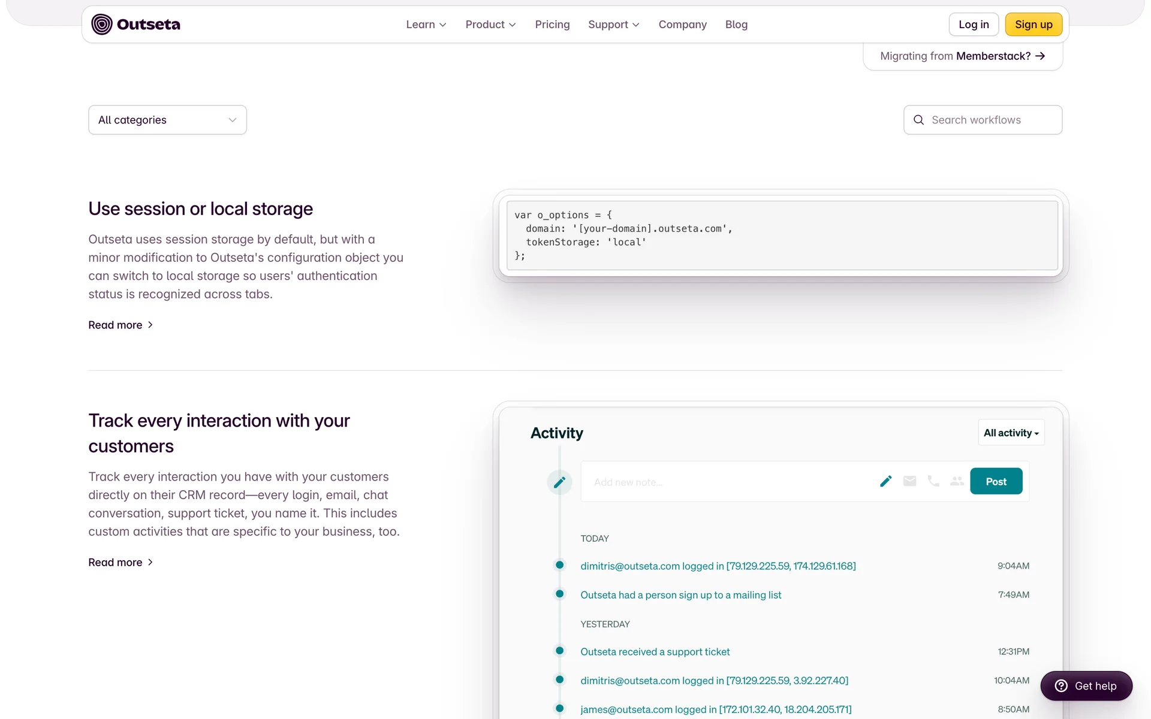Image resolution: width=1151 pixels, height=719 pixels.
Task: Read more about session or local storage
Action: point(120,325)
